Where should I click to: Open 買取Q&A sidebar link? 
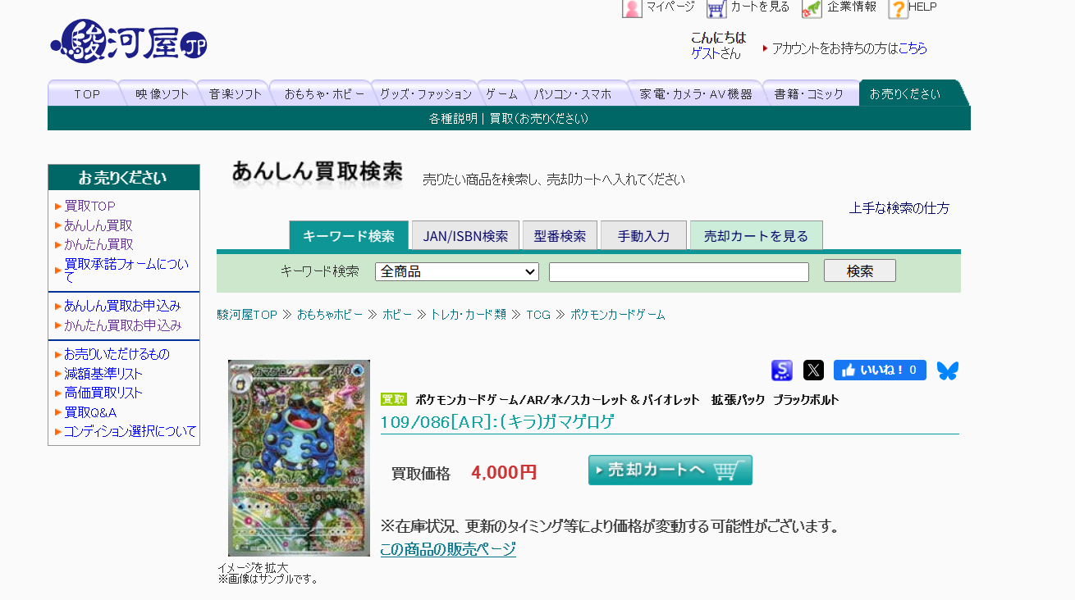pyautogui.click(x=90, y=412)
